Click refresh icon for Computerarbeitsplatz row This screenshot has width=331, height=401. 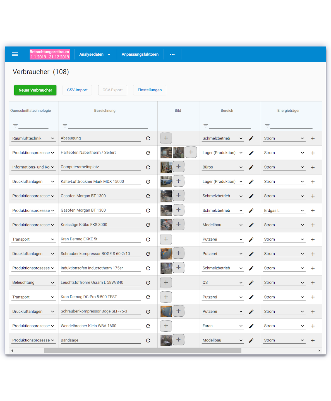click(148, 167)
